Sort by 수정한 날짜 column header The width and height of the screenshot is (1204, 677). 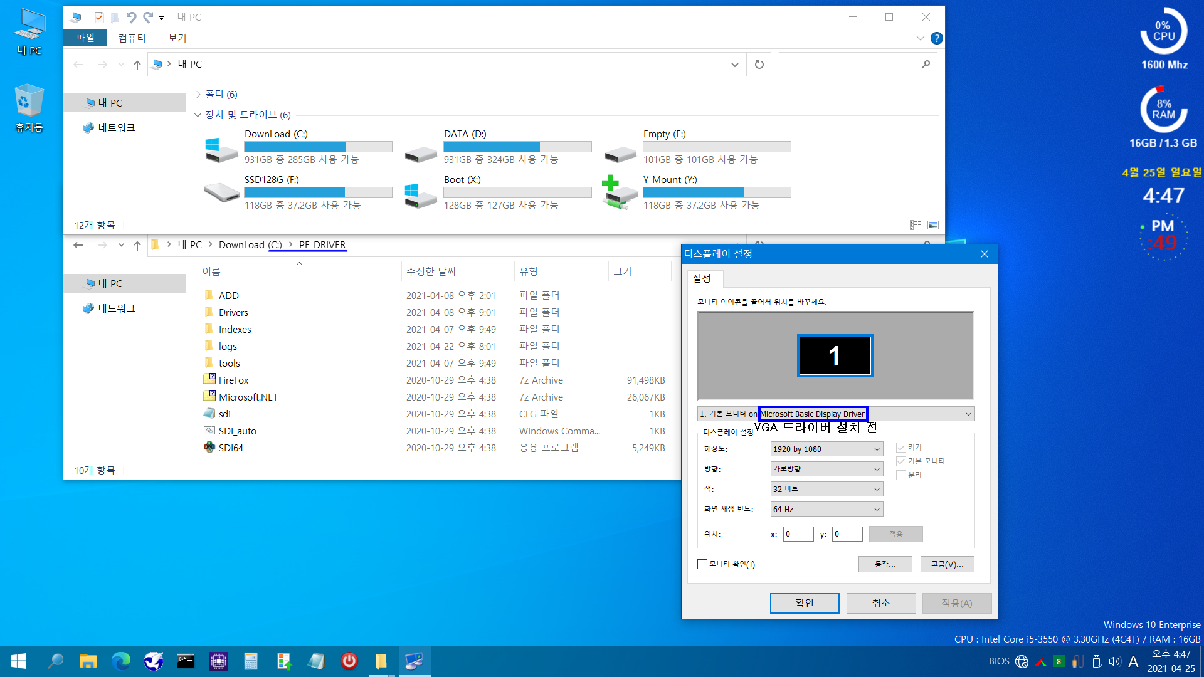tap(458, 271)
